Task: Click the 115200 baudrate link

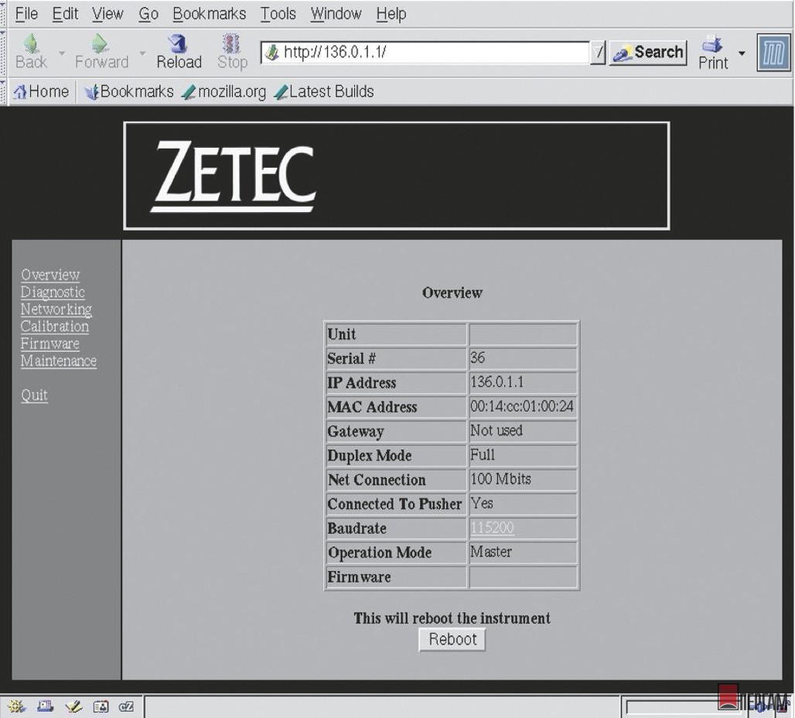Action: pos(492,528)
